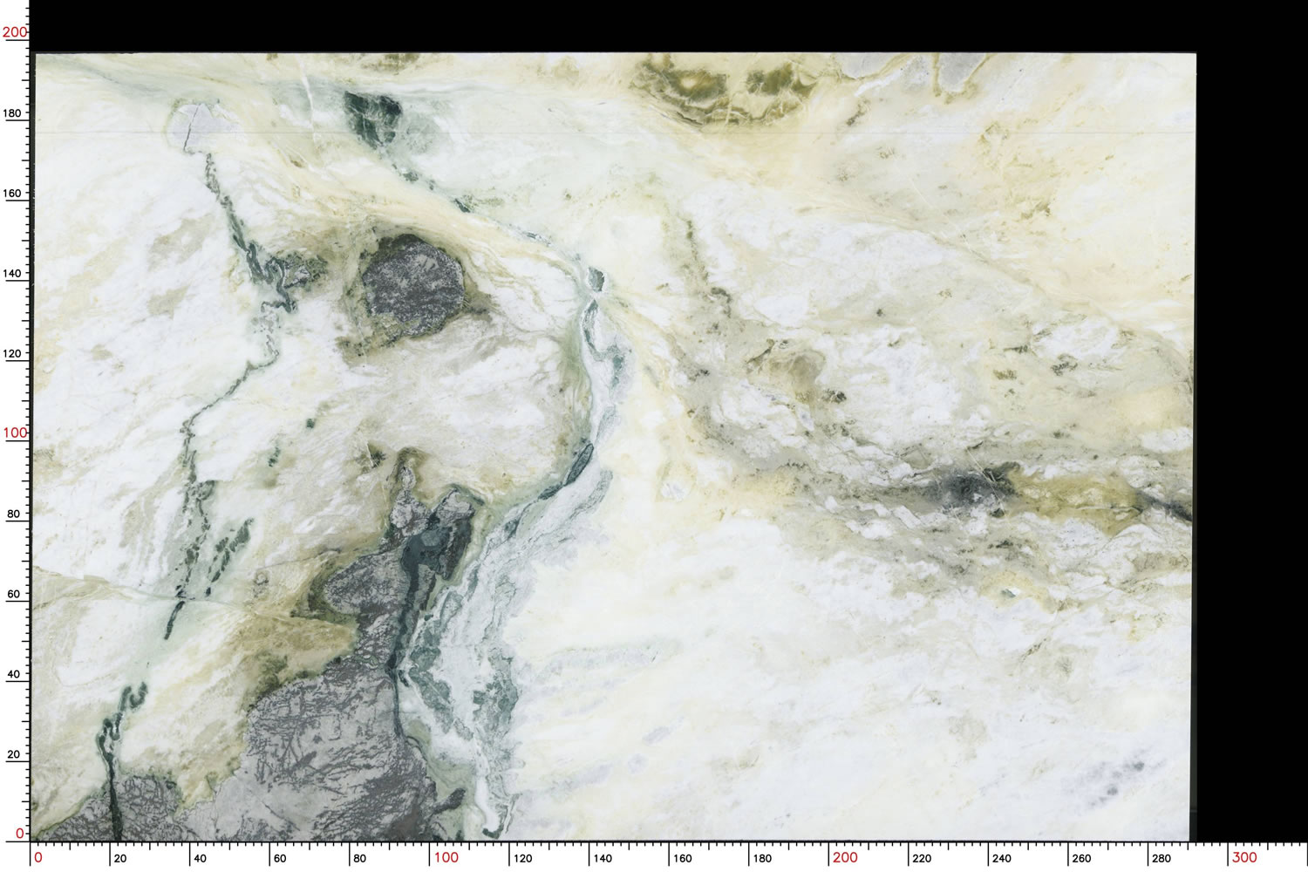Click the red 100 label on vertical ruler
This screenshot has height=872, width=1308.
pos(15,433)
